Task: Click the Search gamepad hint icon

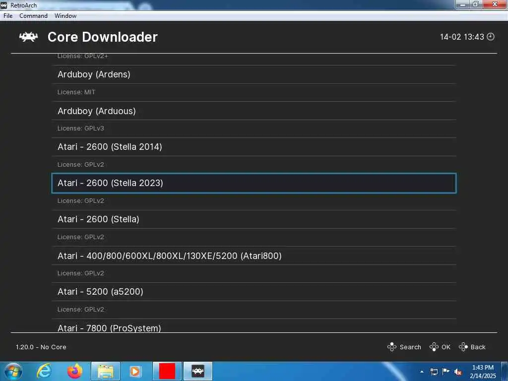Action: [x=392, y=347]
